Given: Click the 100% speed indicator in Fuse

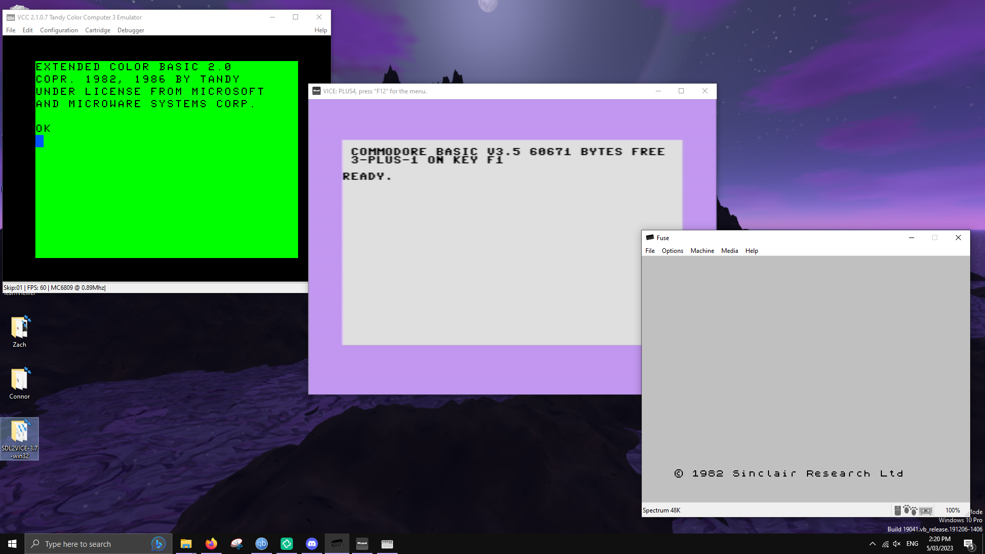Looking at the screenshot, I should point(953,510).
